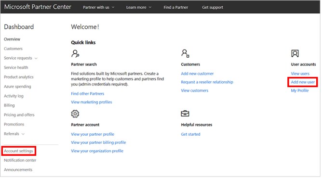Click the Find other Partners link
Viewport: 322px width, 178px height.
click(x=87, y=94)
